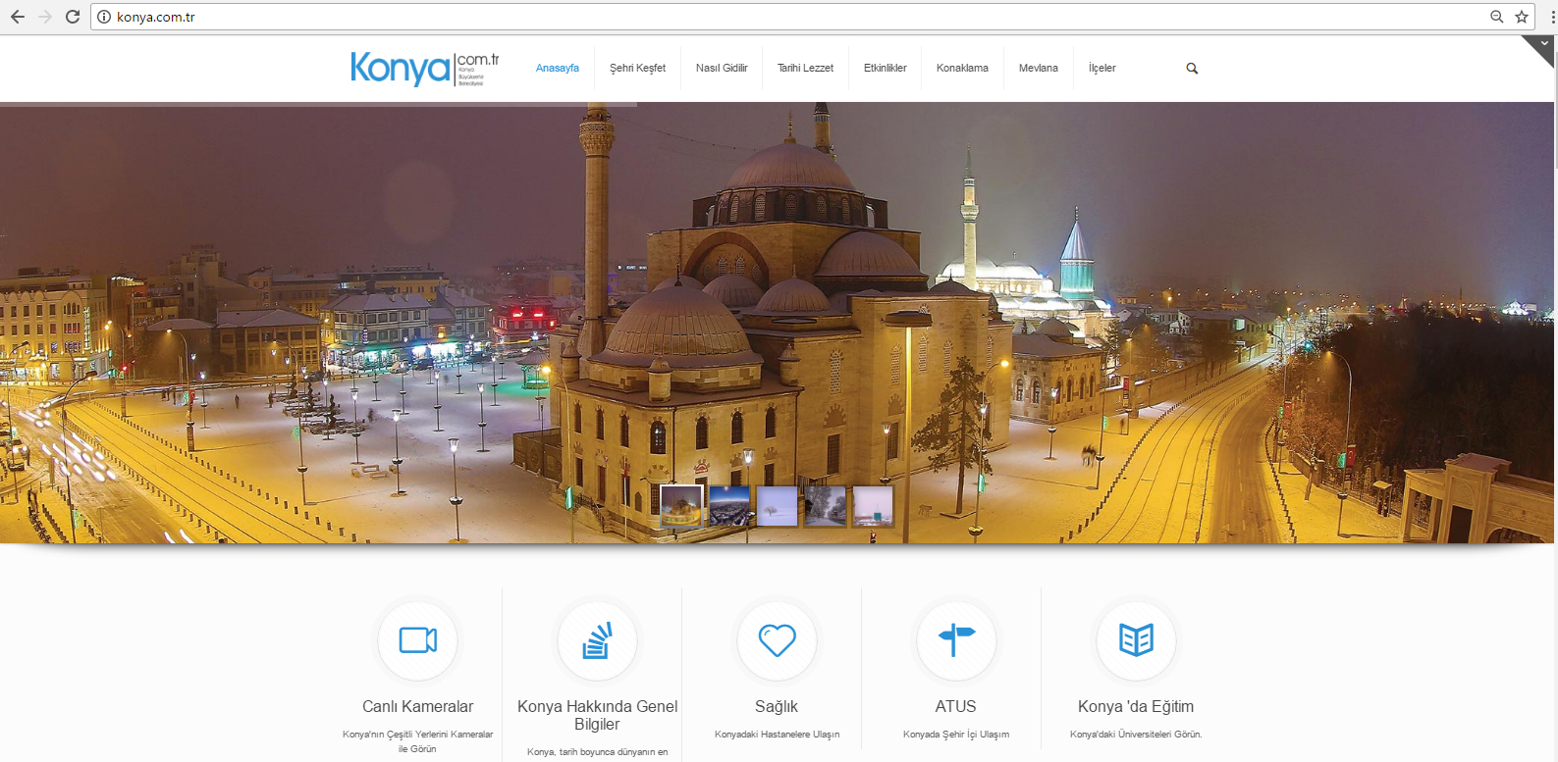Image resolution: width=1558 pixels, height=762 pixels.
Task: Select the first mosque slider thumbnail
Action: (x=681, y=506)
